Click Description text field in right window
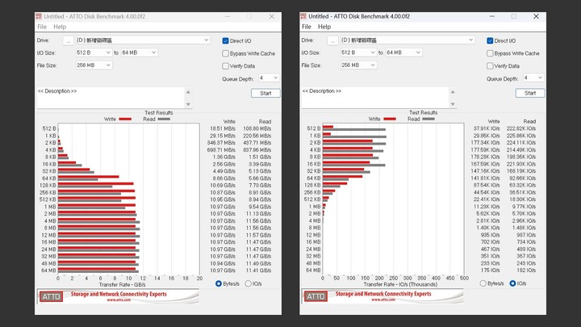Screen dimensions: 581x327 [x=375, y=98]
